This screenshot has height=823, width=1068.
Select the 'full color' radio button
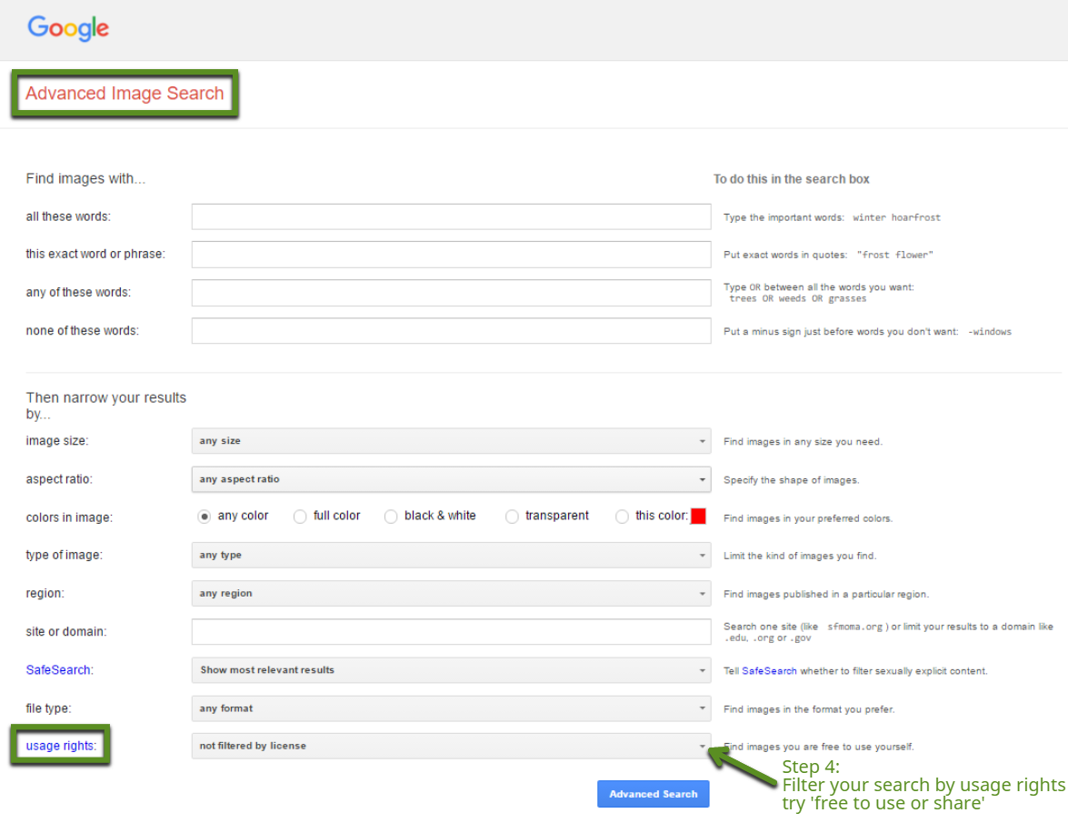tap(300, 517)
